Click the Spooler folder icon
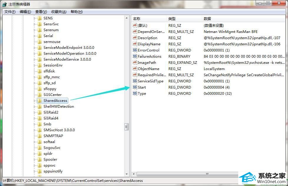 tap(40, 160)
